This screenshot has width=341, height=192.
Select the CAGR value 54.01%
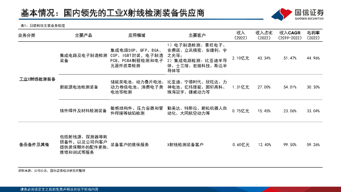pyautogui.click(x=290, y=87)
